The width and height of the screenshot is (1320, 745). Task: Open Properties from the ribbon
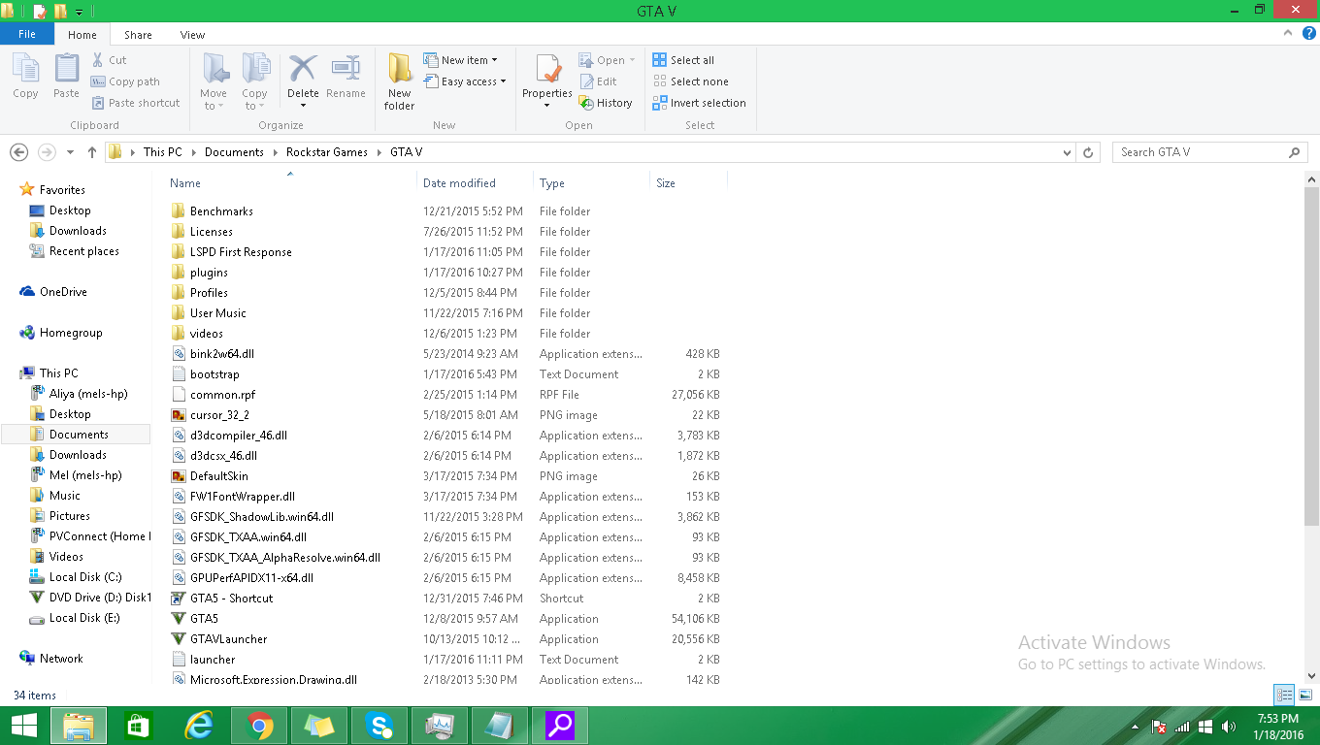pos(547,73)
